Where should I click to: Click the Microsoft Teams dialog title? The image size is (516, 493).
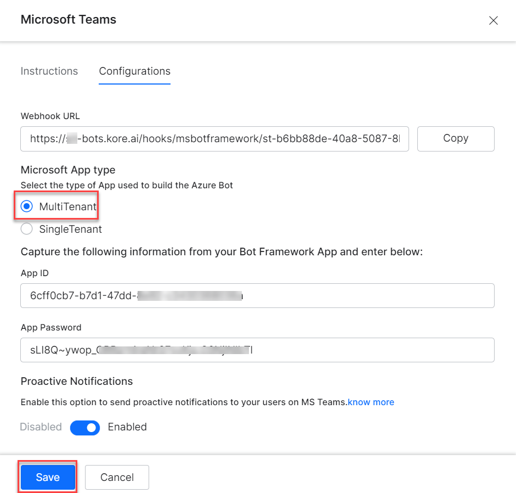(69, 19)
